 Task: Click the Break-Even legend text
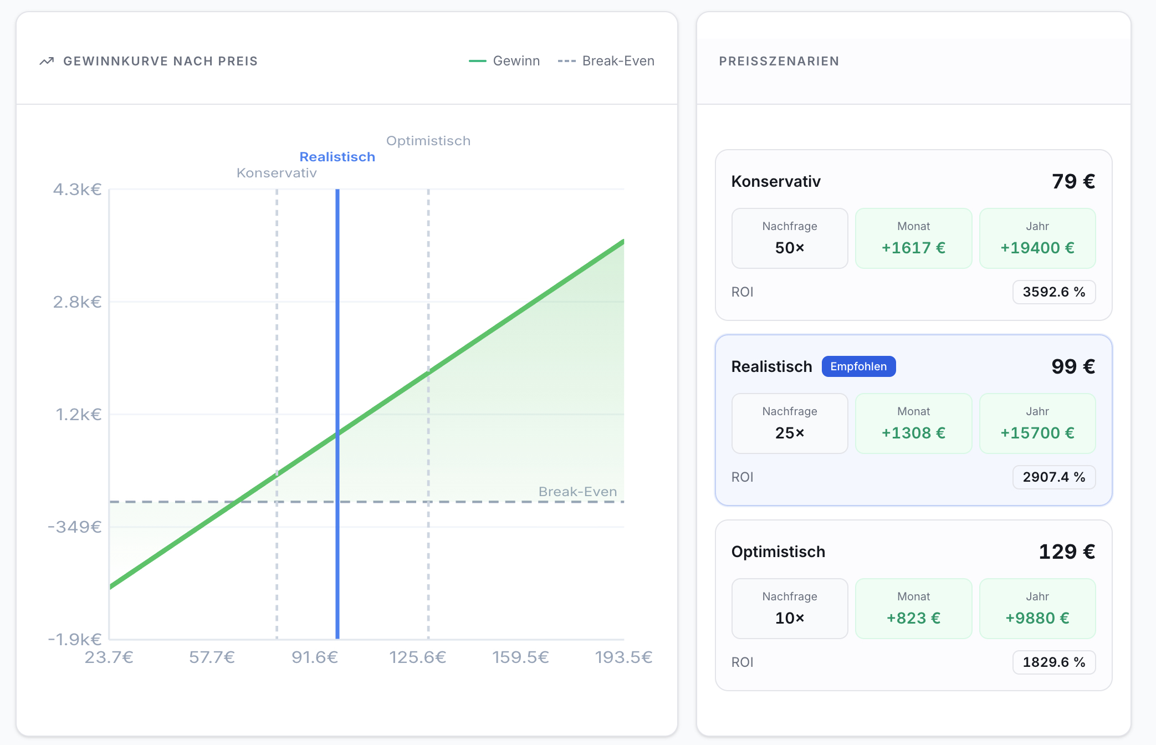(618, 61)
